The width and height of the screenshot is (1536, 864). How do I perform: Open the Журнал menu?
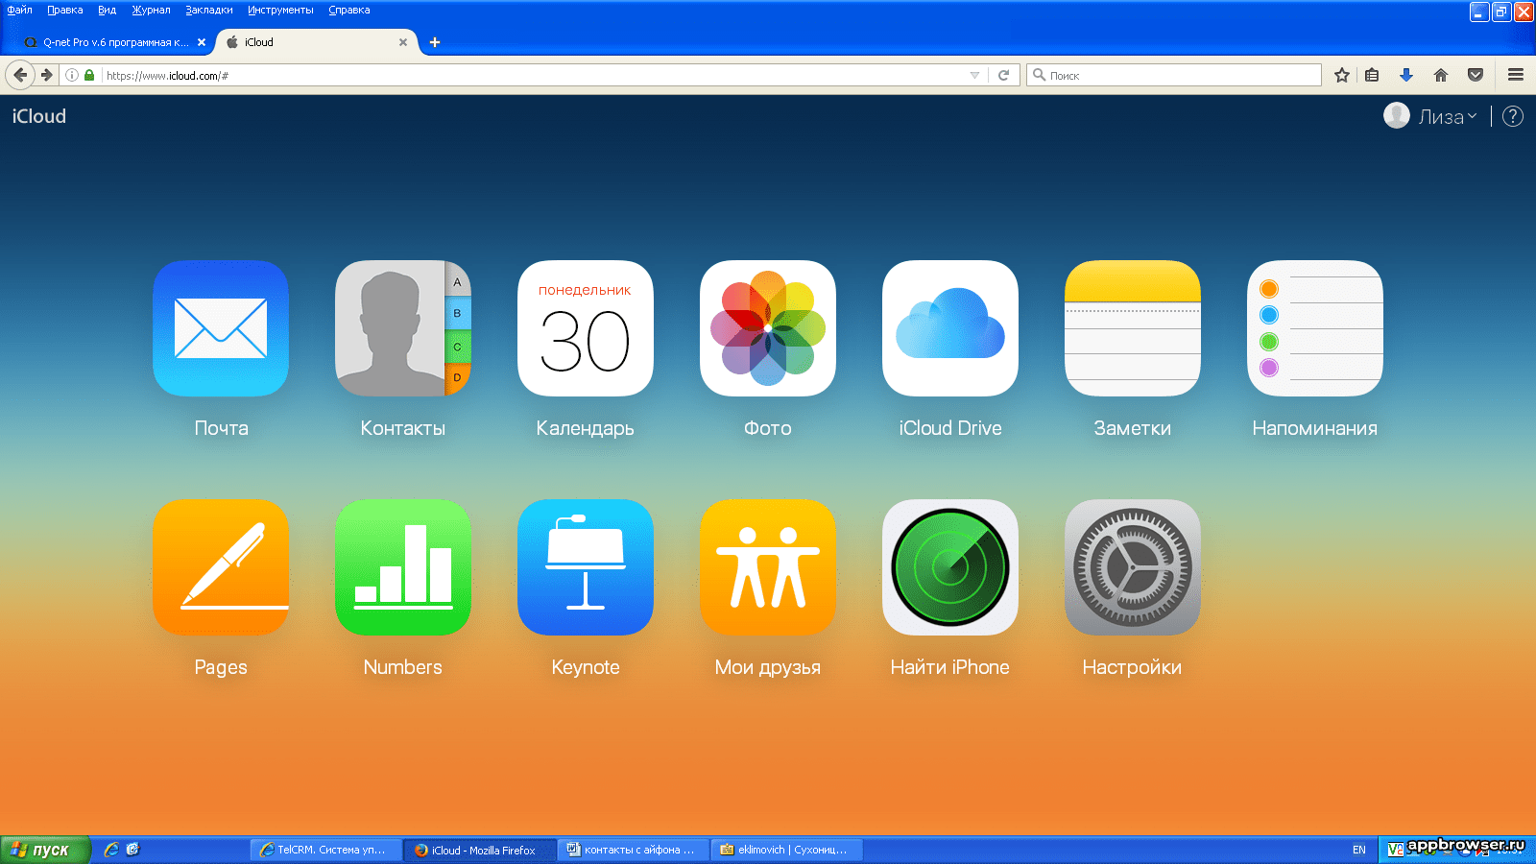coord(151,10)
